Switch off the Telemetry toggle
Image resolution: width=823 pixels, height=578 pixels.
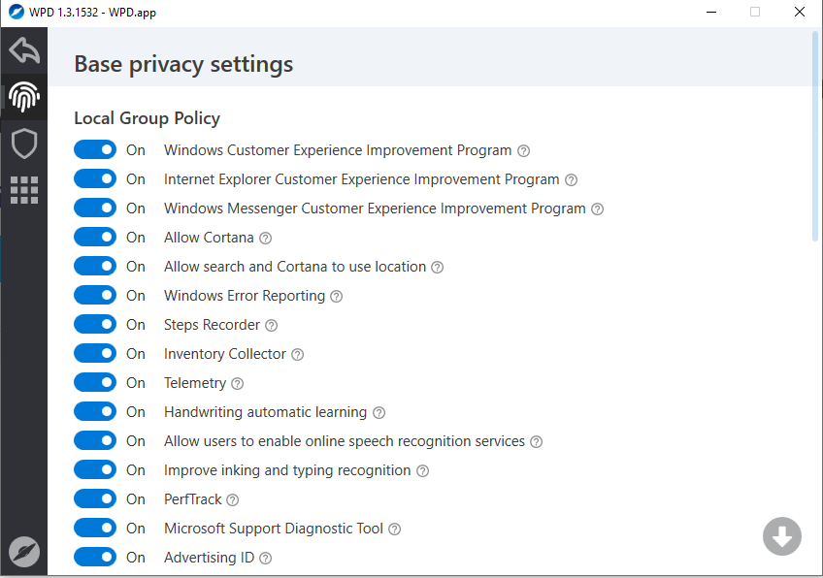95,383
